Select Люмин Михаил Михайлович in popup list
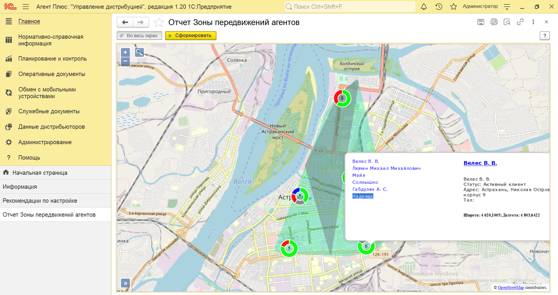This screenshot has height=295, width=558. pos(386,168)
